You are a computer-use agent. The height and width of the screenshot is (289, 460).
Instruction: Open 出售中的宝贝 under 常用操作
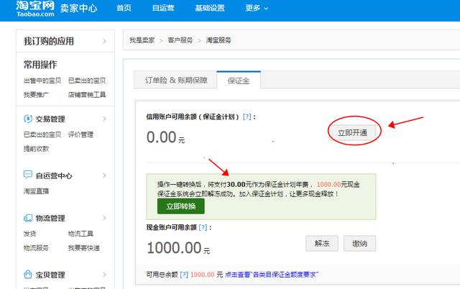pos(42,81)
